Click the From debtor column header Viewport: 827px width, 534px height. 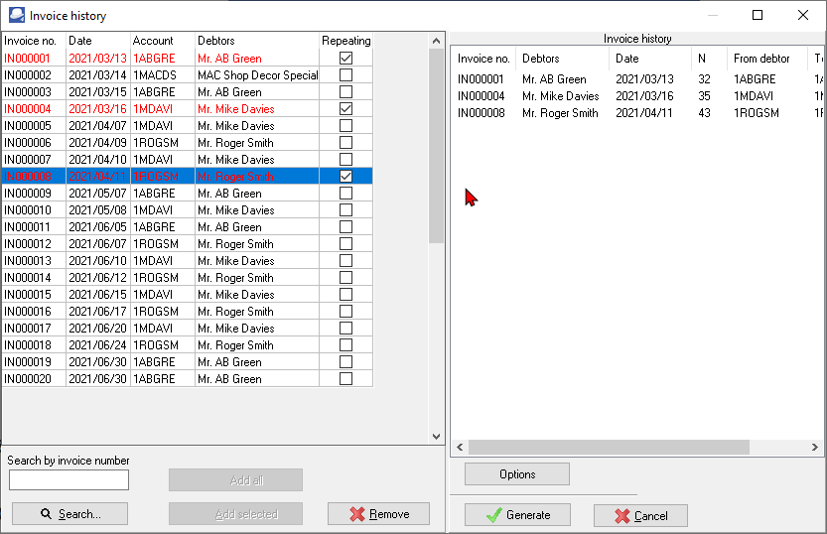coord(766,59)
